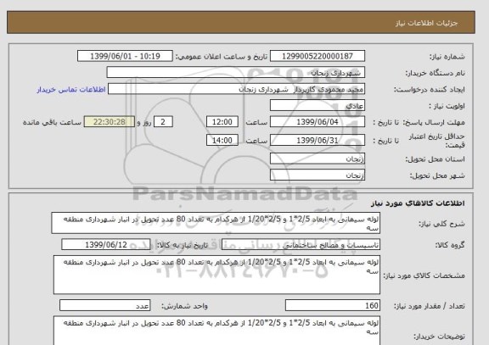Click the مشخصات کالای مورد نیاز text area
This screenshot has width=489, height=345.
[x=216, y=275]
